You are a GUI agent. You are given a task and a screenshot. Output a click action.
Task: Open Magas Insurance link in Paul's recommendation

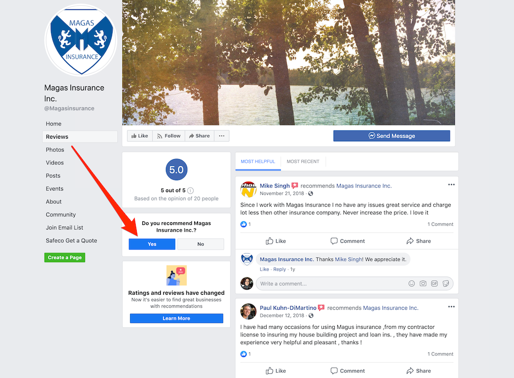click(391, 308)
